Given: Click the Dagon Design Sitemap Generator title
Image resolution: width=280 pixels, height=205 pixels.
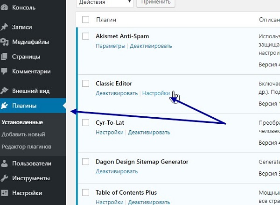Looking at the screenshot, I should click(142, 162).
